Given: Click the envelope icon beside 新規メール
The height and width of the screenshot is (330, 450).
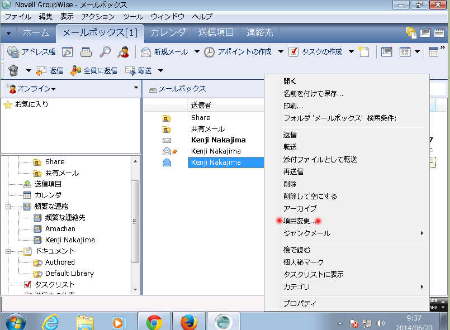Looking at the screenshot, I should 146,52.
